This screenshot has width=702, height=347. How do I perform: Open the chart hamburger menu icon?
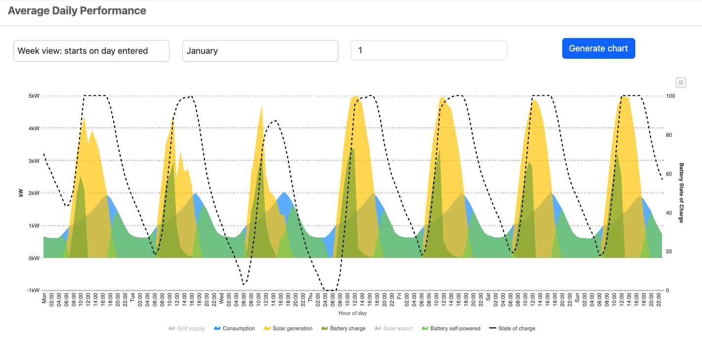tap(681, 82)
